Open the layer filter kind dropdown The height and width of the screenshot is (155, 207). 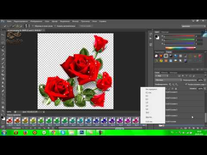point(161,76)
